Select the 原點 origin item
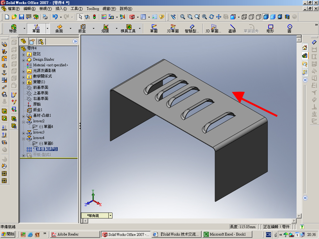The image size is (319, 239). [x=37, y=104]
